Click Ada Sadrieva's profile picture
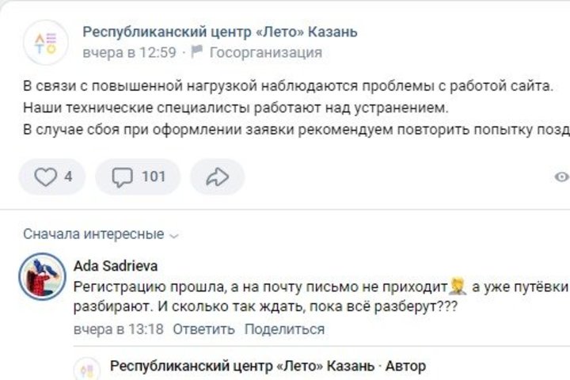The height and width of the screenshot is (380, 570). 41,276
